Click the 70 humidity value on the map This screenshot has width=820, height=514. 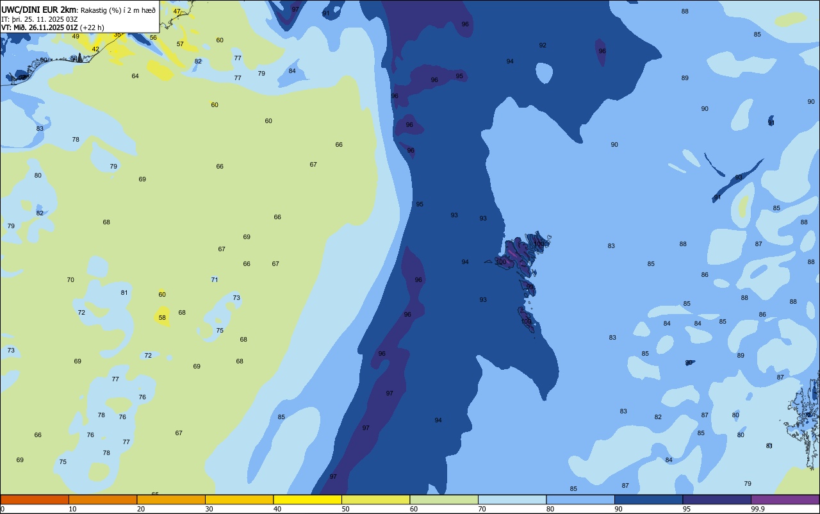pos(70,279)
